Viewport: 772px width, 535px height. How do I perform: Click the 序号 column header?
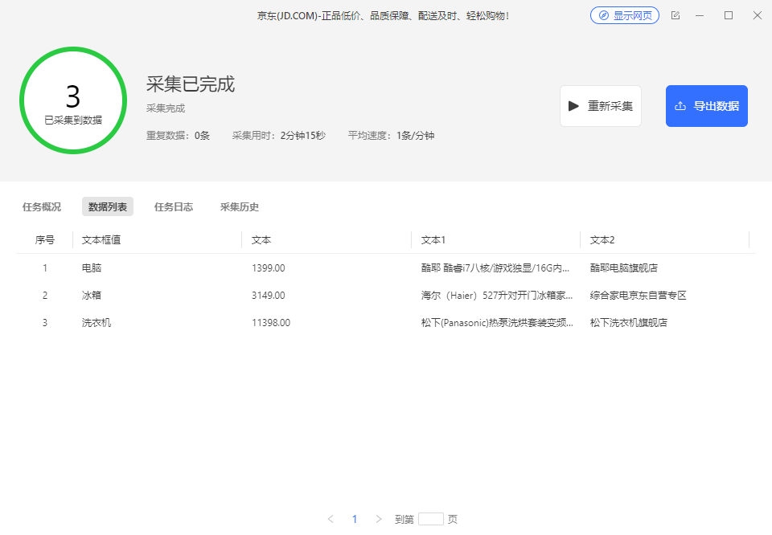pos(45,240)
